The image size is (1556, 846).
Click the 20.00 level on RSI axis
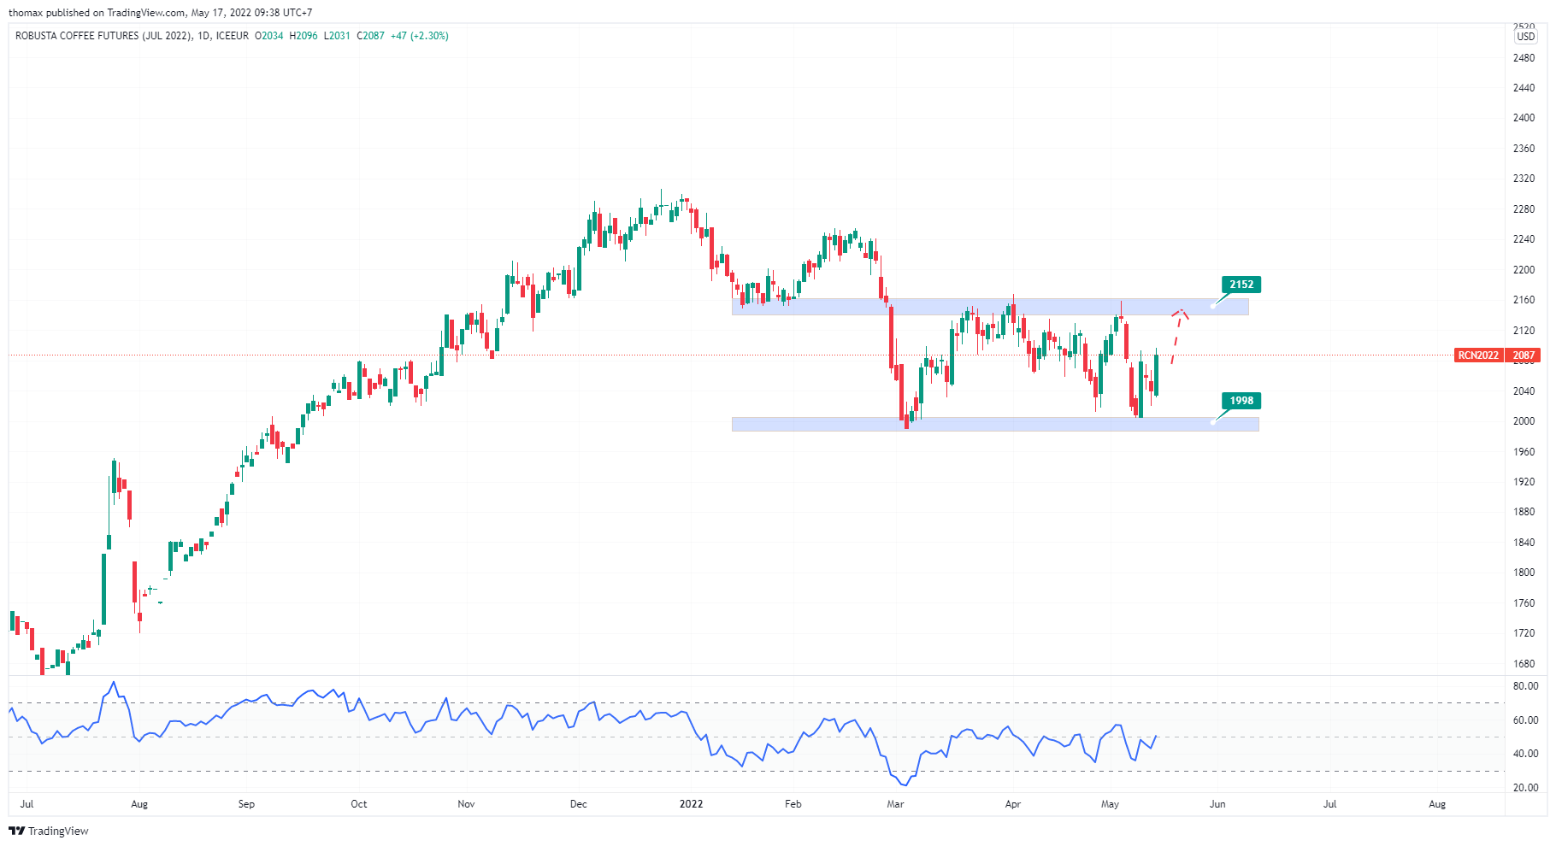[1525, 788]
